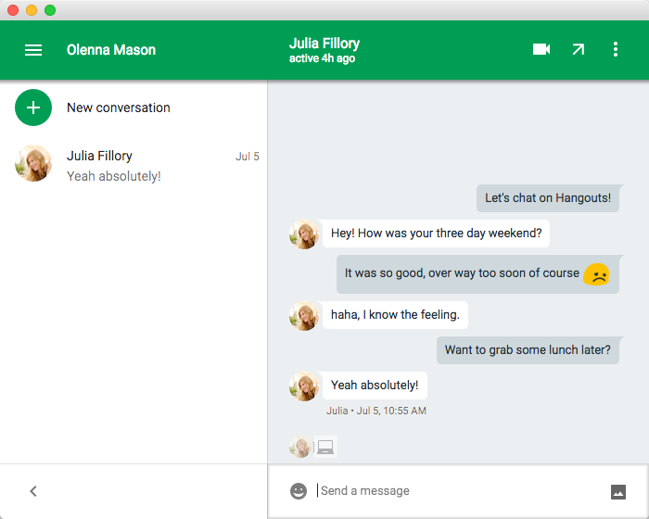Start a video call with Julia
649x519 pixels.
pos(541,50)
